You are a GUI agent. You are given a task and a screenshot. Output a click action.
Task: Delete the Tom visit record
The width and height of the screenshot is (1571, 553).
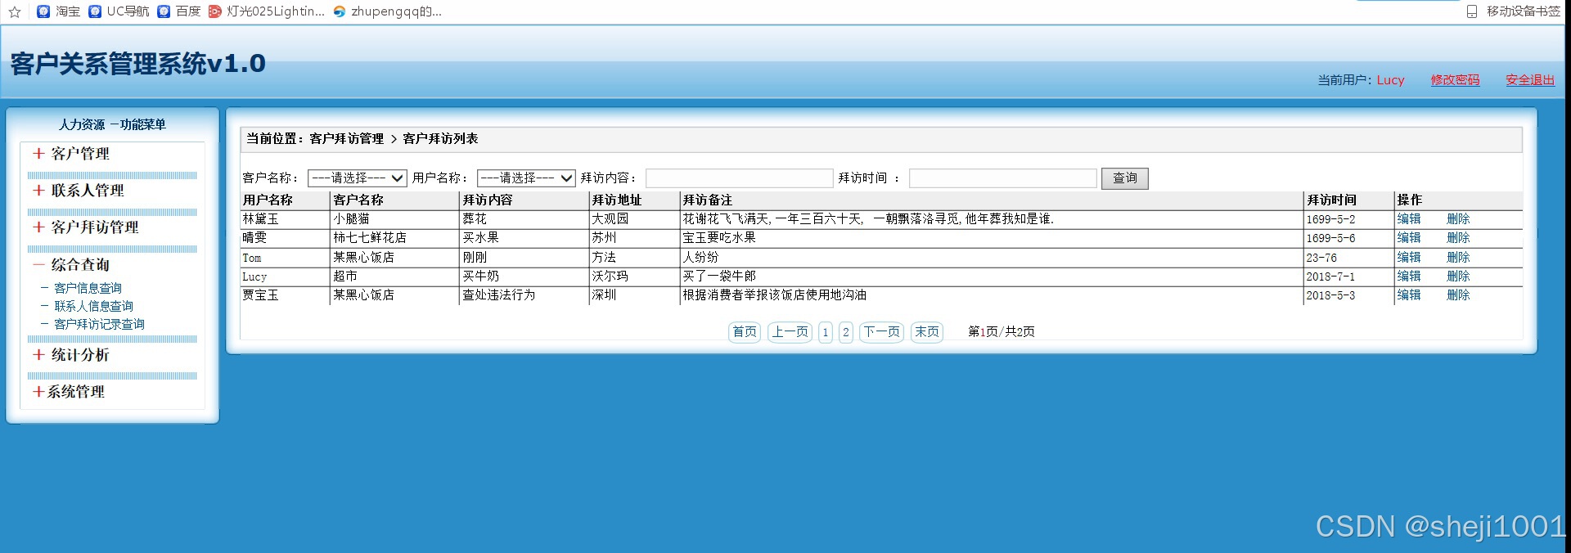click(1458, 258)
